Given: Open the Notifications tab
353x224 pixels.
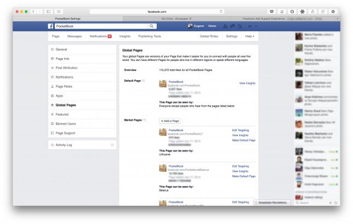Looking at the screenshot, I should tap(100, 36).
